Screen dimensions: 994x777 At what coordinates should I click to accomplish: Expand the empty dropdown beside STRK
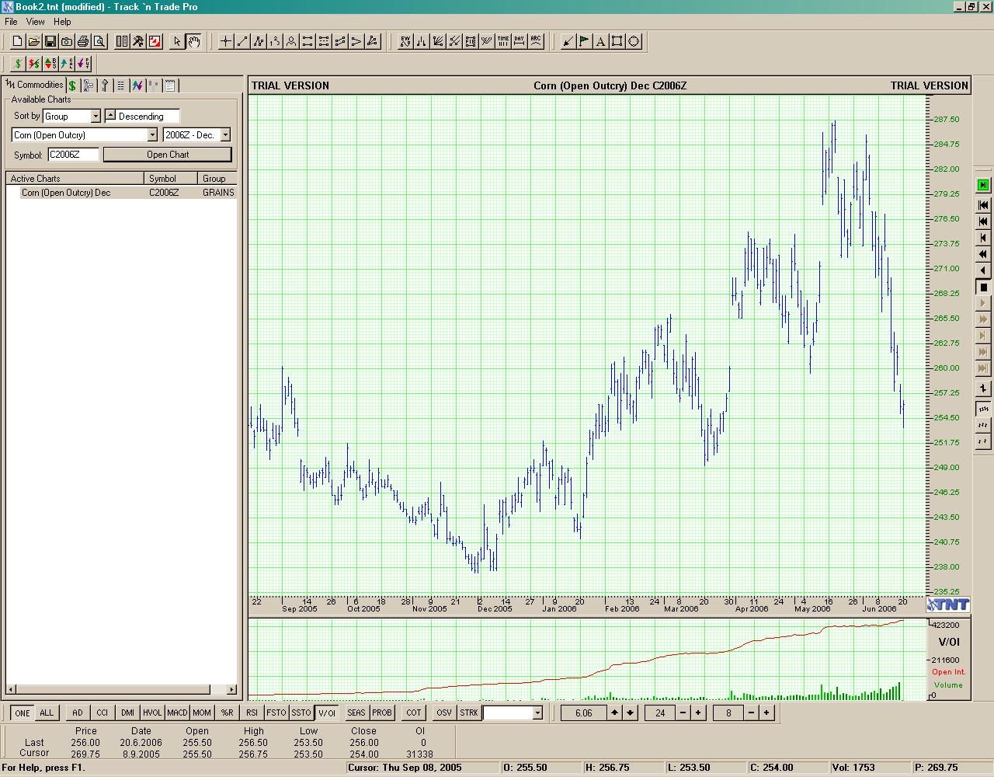click(x=537, y=713)
